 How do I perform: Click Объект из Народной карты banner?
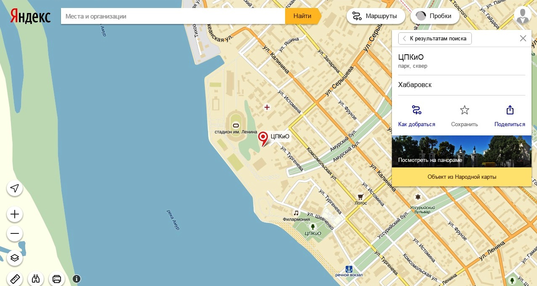click(x=462, y=177)
